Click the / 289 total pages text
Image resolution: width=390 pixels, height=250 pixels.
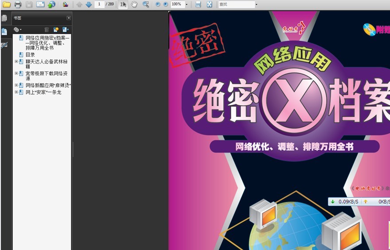point(110,4)
